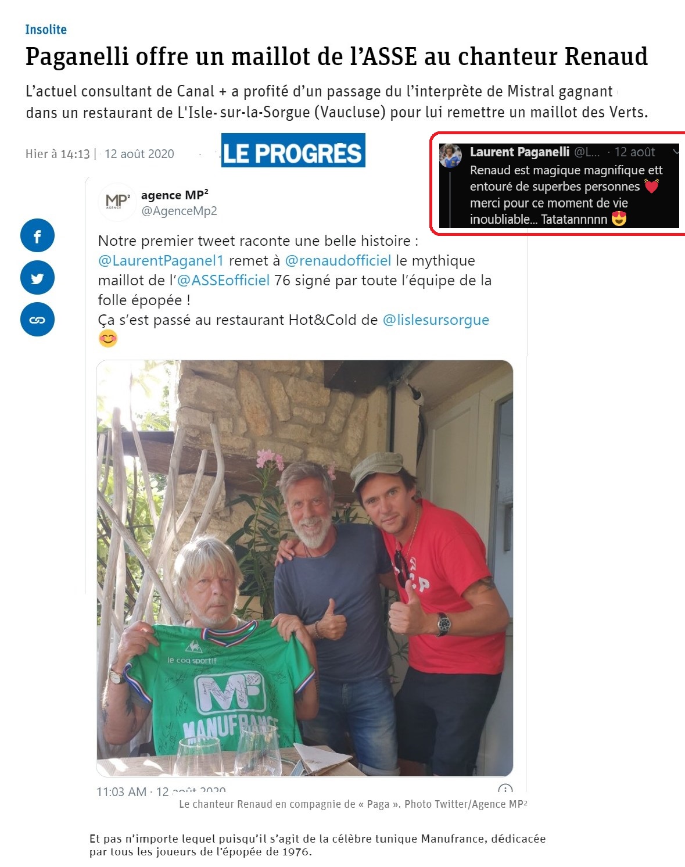Click Laurent Paganelli name in tweet
Screen dimensions: 685x867
click(x=519, y=152)
